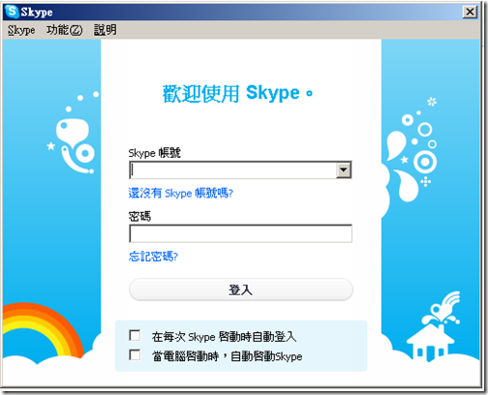
Task: Toggle 當電腦啟動時，自動啟動Skype checkbox
Action: pyautogui.click(x=135, y=354)
